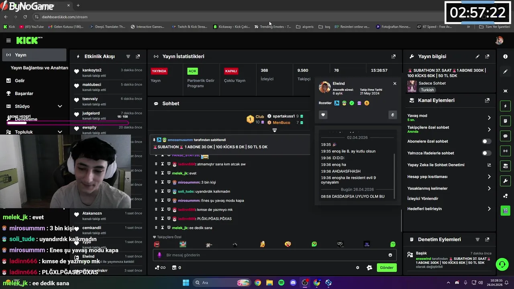
Task: Open the emoji picker in the message box
Action: (x=390, y=255)
